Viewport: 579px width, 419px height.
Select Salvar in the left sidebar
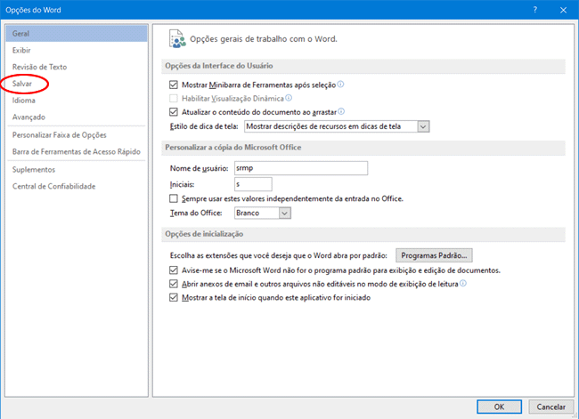[22, 84]
